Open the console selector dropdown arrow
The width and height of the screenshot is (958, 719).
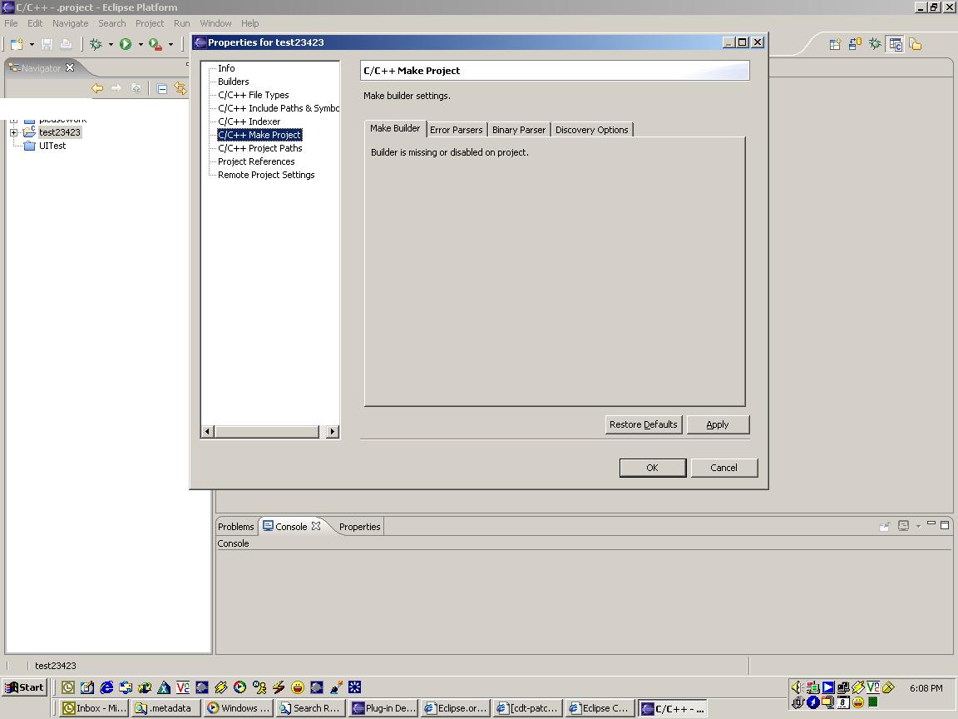point(918,527)
